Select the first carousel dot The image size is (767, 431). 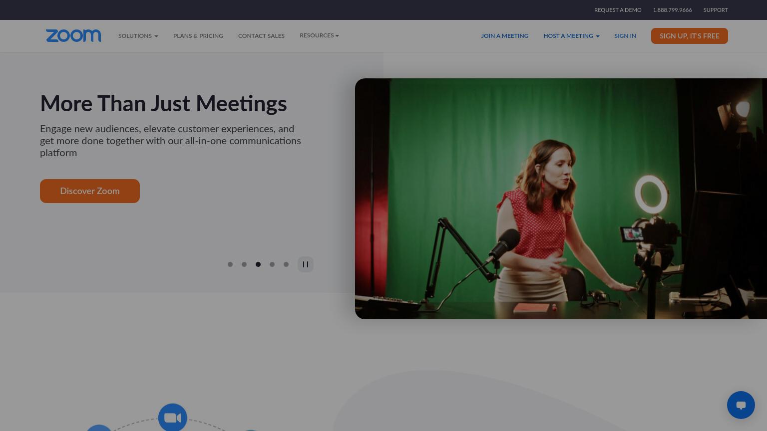pyautogui.click(x=230, y=264)
